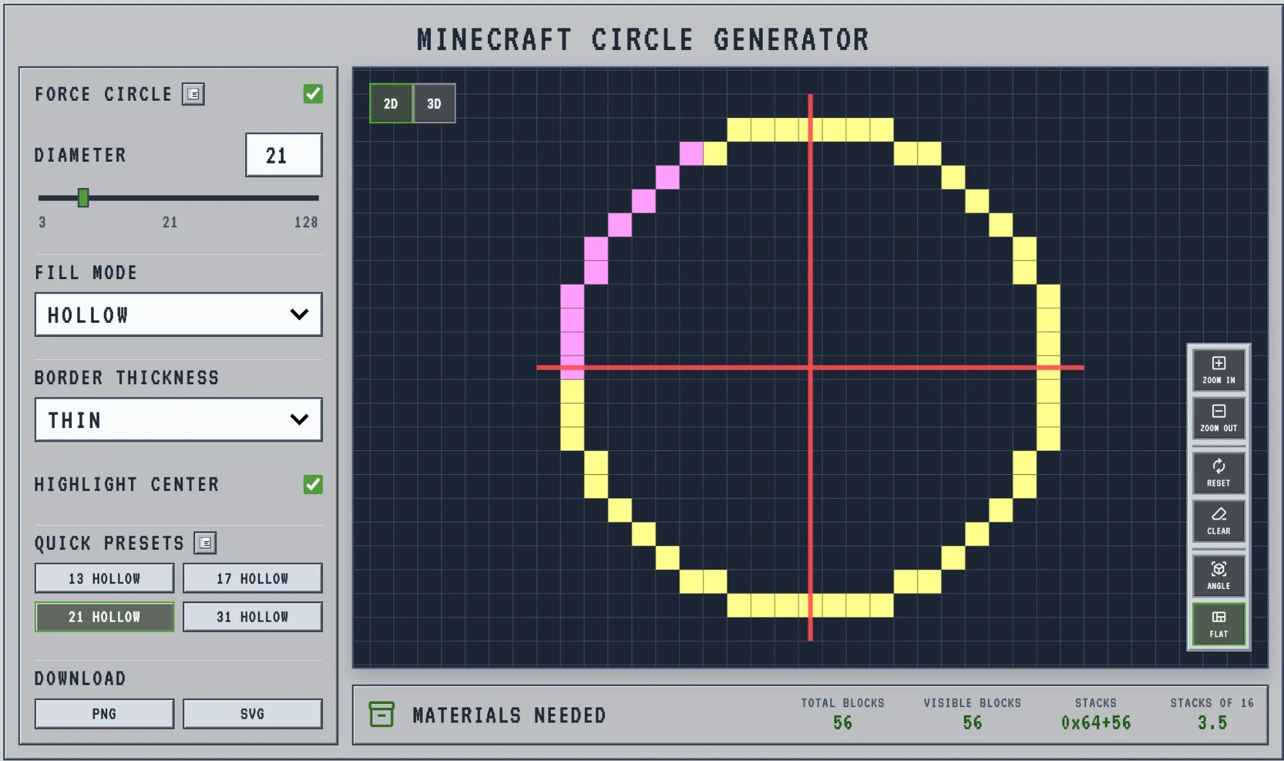Clear marked blocks with Clear tool
Image resolution: width=1284 pixels, height=761 pixels.
(1219, 521)
